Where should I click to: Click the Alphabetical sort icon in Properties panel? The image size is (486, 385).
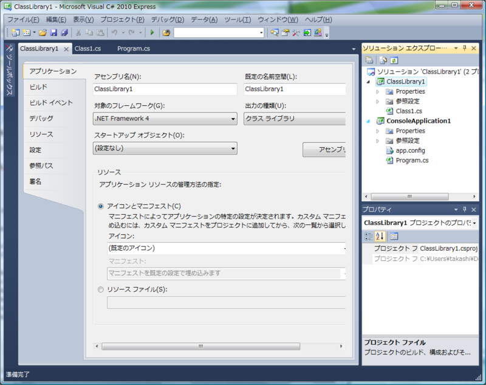pyautogui.click(x=380, y=237)
